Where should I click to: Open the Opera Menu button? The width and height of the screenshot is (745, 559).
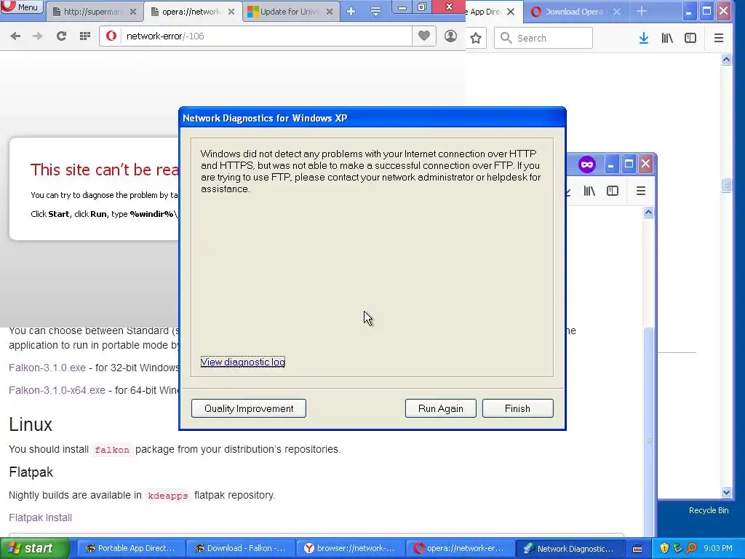click(x=22, y=7)
